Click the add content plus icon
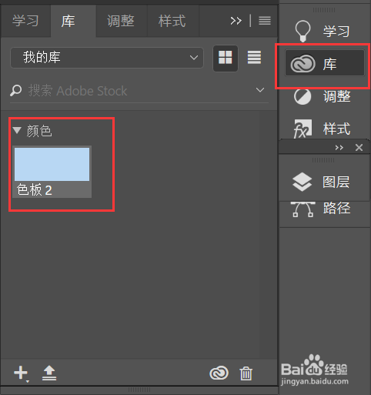Viewport: 371px width, 395px height. [21, 373]
